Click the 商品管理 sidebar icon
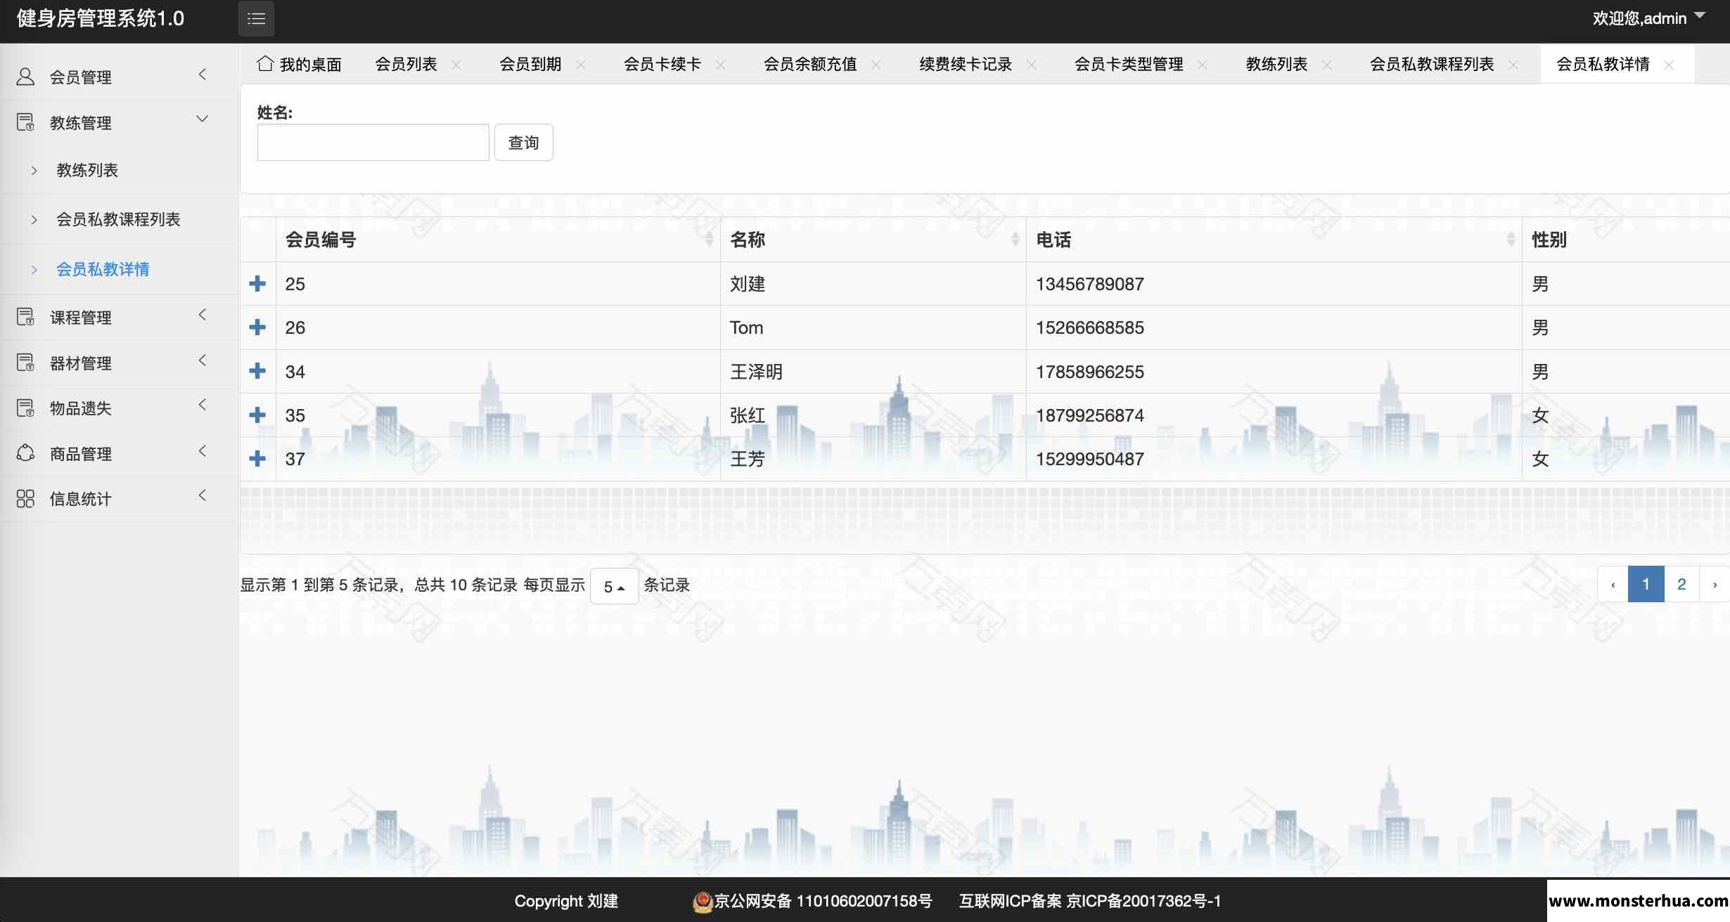This screenshot has height=922, width=1730. coord(25,453)
